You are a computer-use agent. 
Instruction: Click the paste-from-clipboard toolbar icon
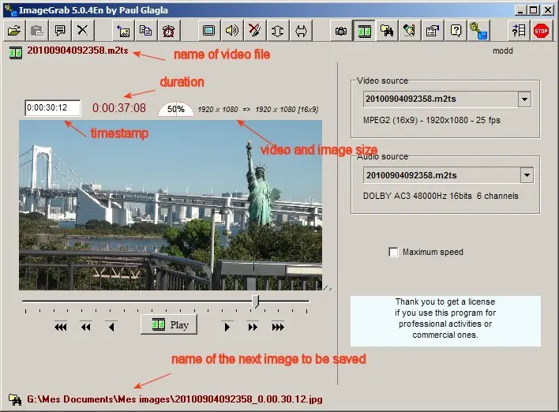[37, 31]
